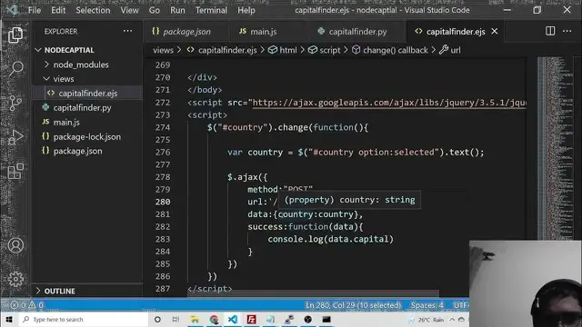Screen dimensions: 582x327
Task: Switch to the capitalfinder.py tab
Action: (356, 32)
